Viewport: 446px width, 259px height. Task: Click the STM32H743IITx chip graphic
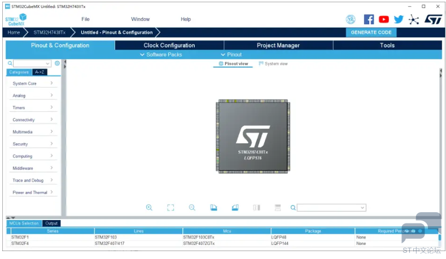pos(253,137)
